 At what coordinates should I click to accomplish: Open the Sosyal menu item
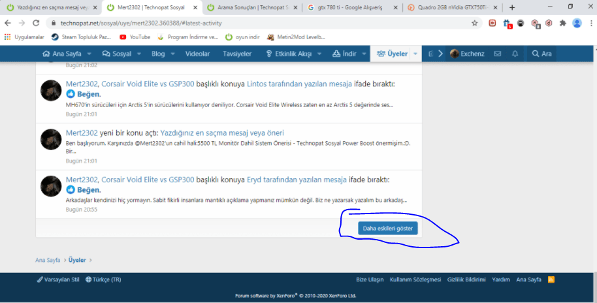click(117, 54)
